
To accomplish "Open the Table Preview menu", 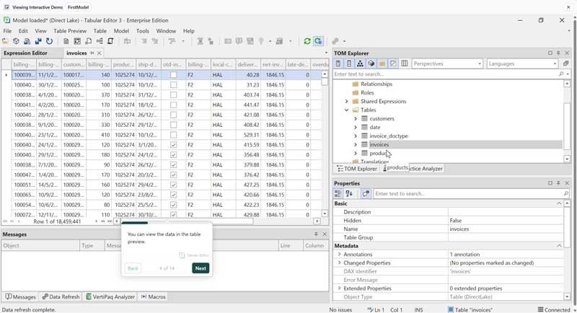I will [70, 31].
